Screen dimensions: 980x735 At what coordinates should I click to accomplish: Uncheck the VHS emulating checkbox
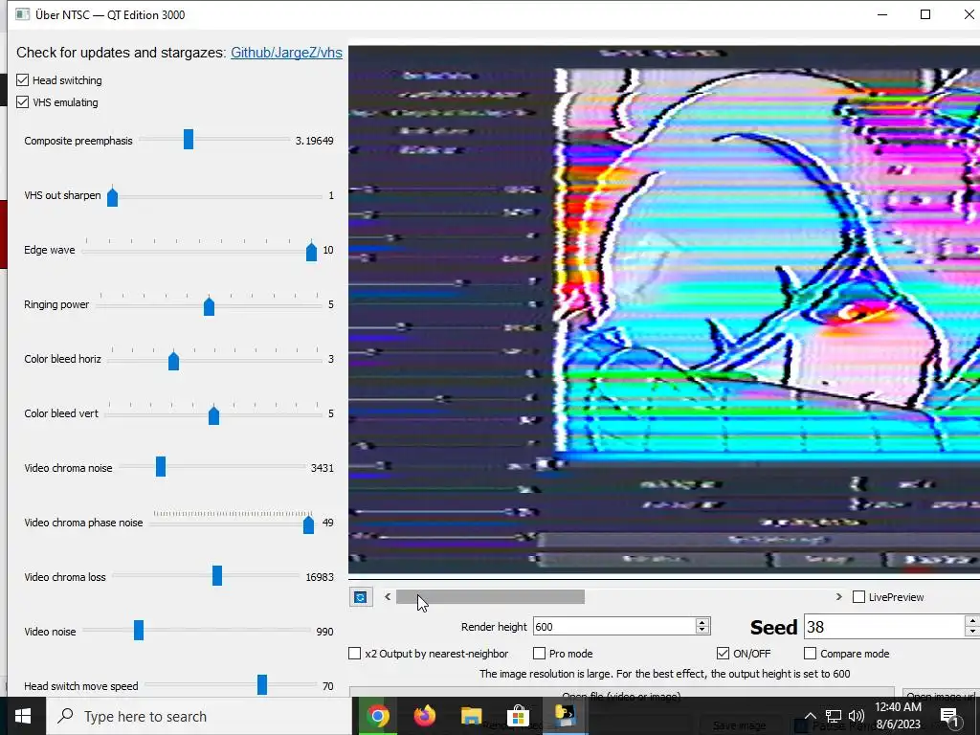23,101
